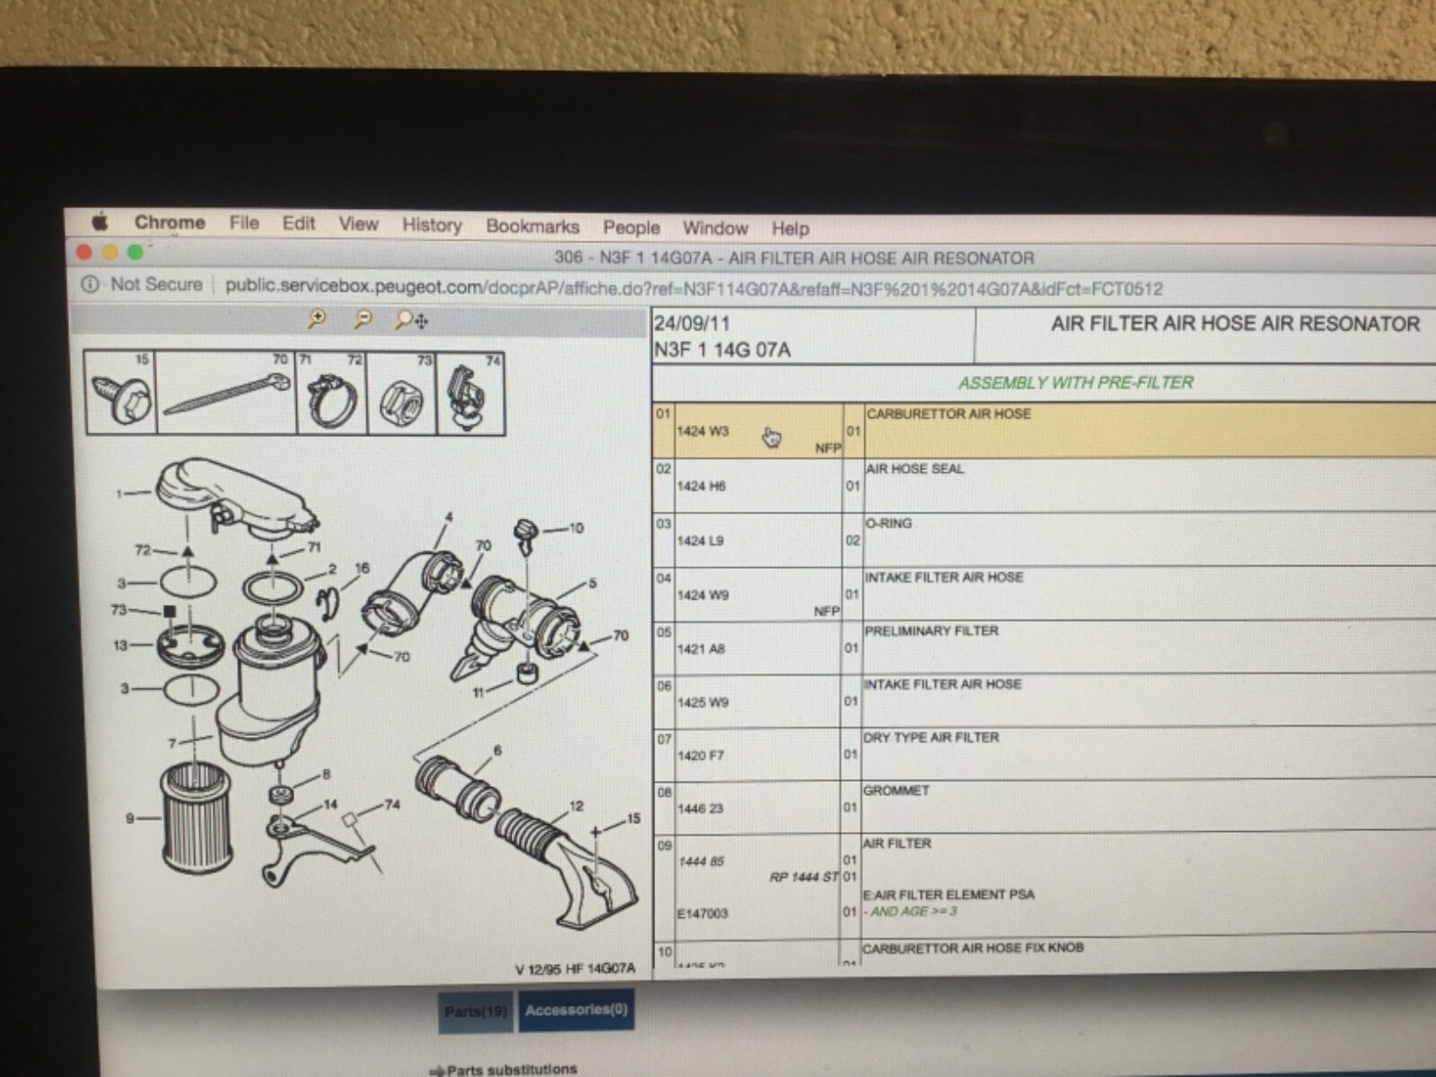The image size is (1436, 1077).
Task: Click the Not Secure site info icon
Action: [x=90, y=285]
